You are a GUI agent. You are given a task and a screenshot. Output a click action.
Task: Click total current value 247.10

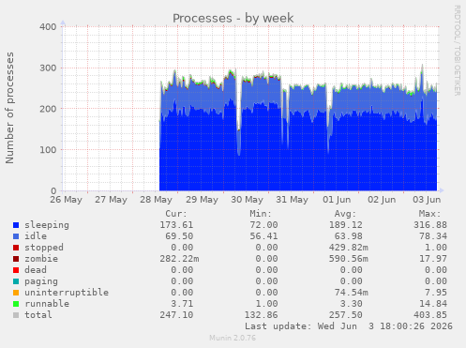pos(176,315)
